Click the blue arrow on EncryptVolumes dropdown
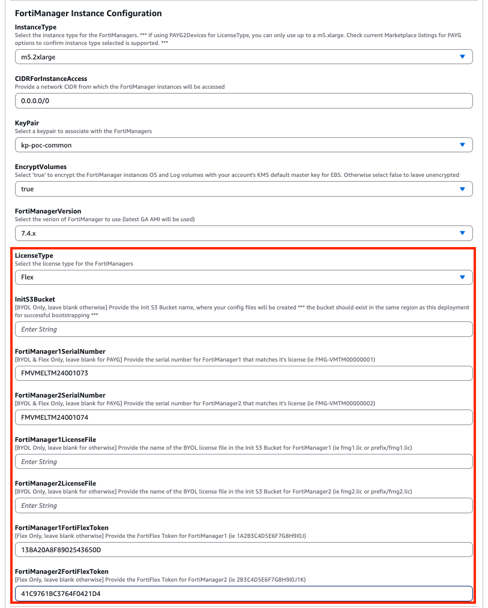 point(462,189)
